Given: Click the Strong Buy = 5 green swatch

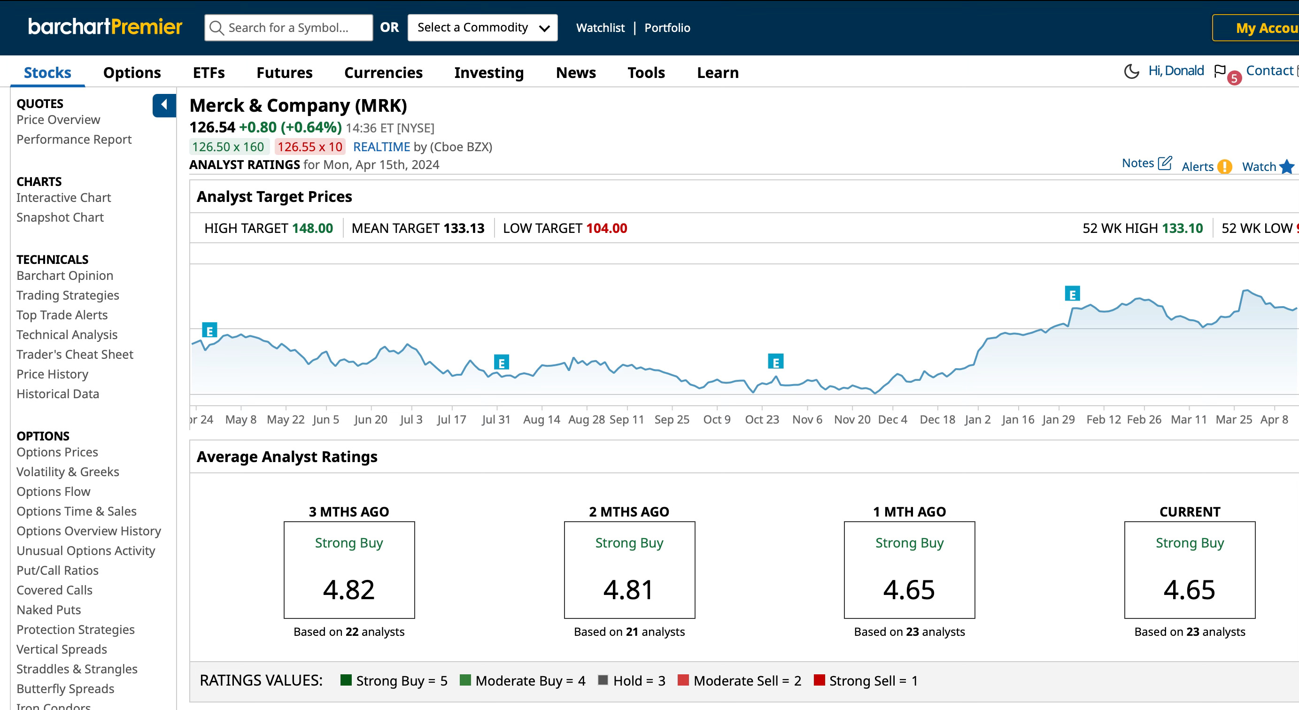Looking at the screenshot, I should click(x=346, y=680).
